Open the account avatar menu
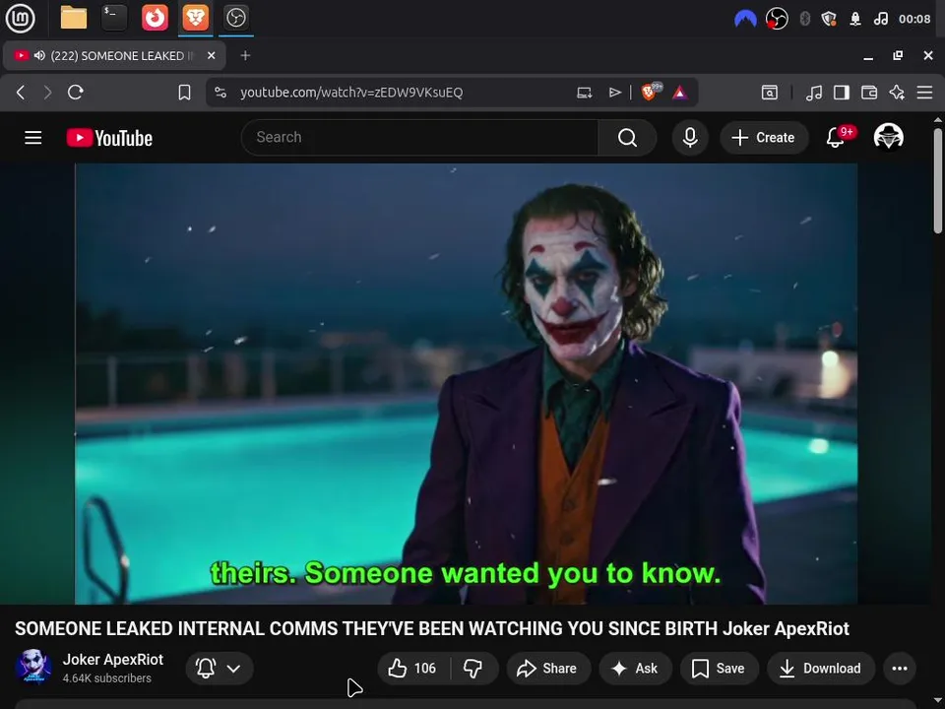Screen dimensions: 945x709 (888, 137)
